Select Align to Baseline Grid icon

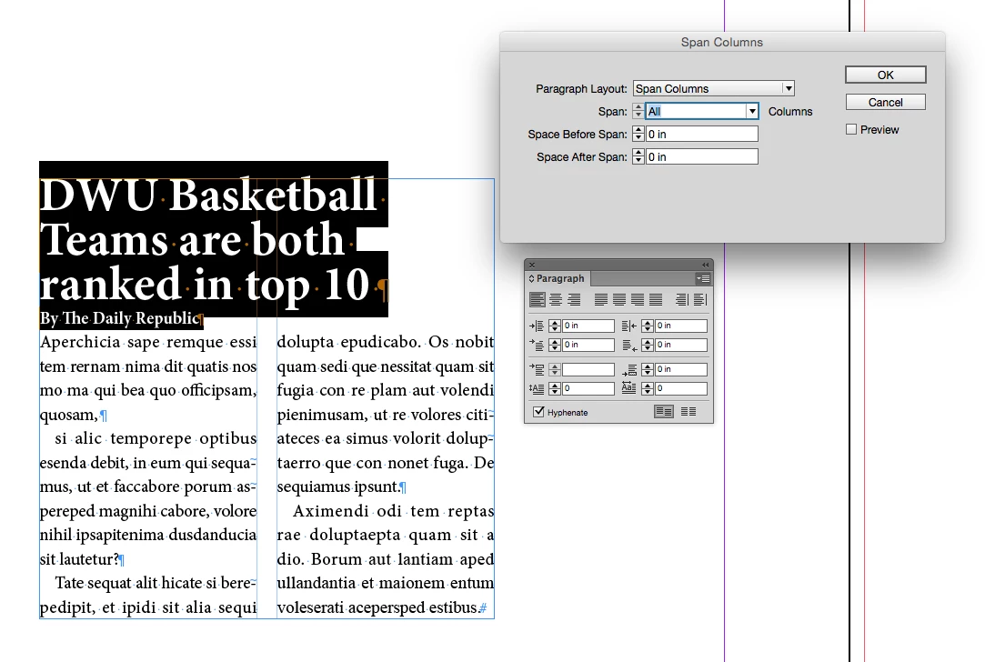(x=688, y=412)
